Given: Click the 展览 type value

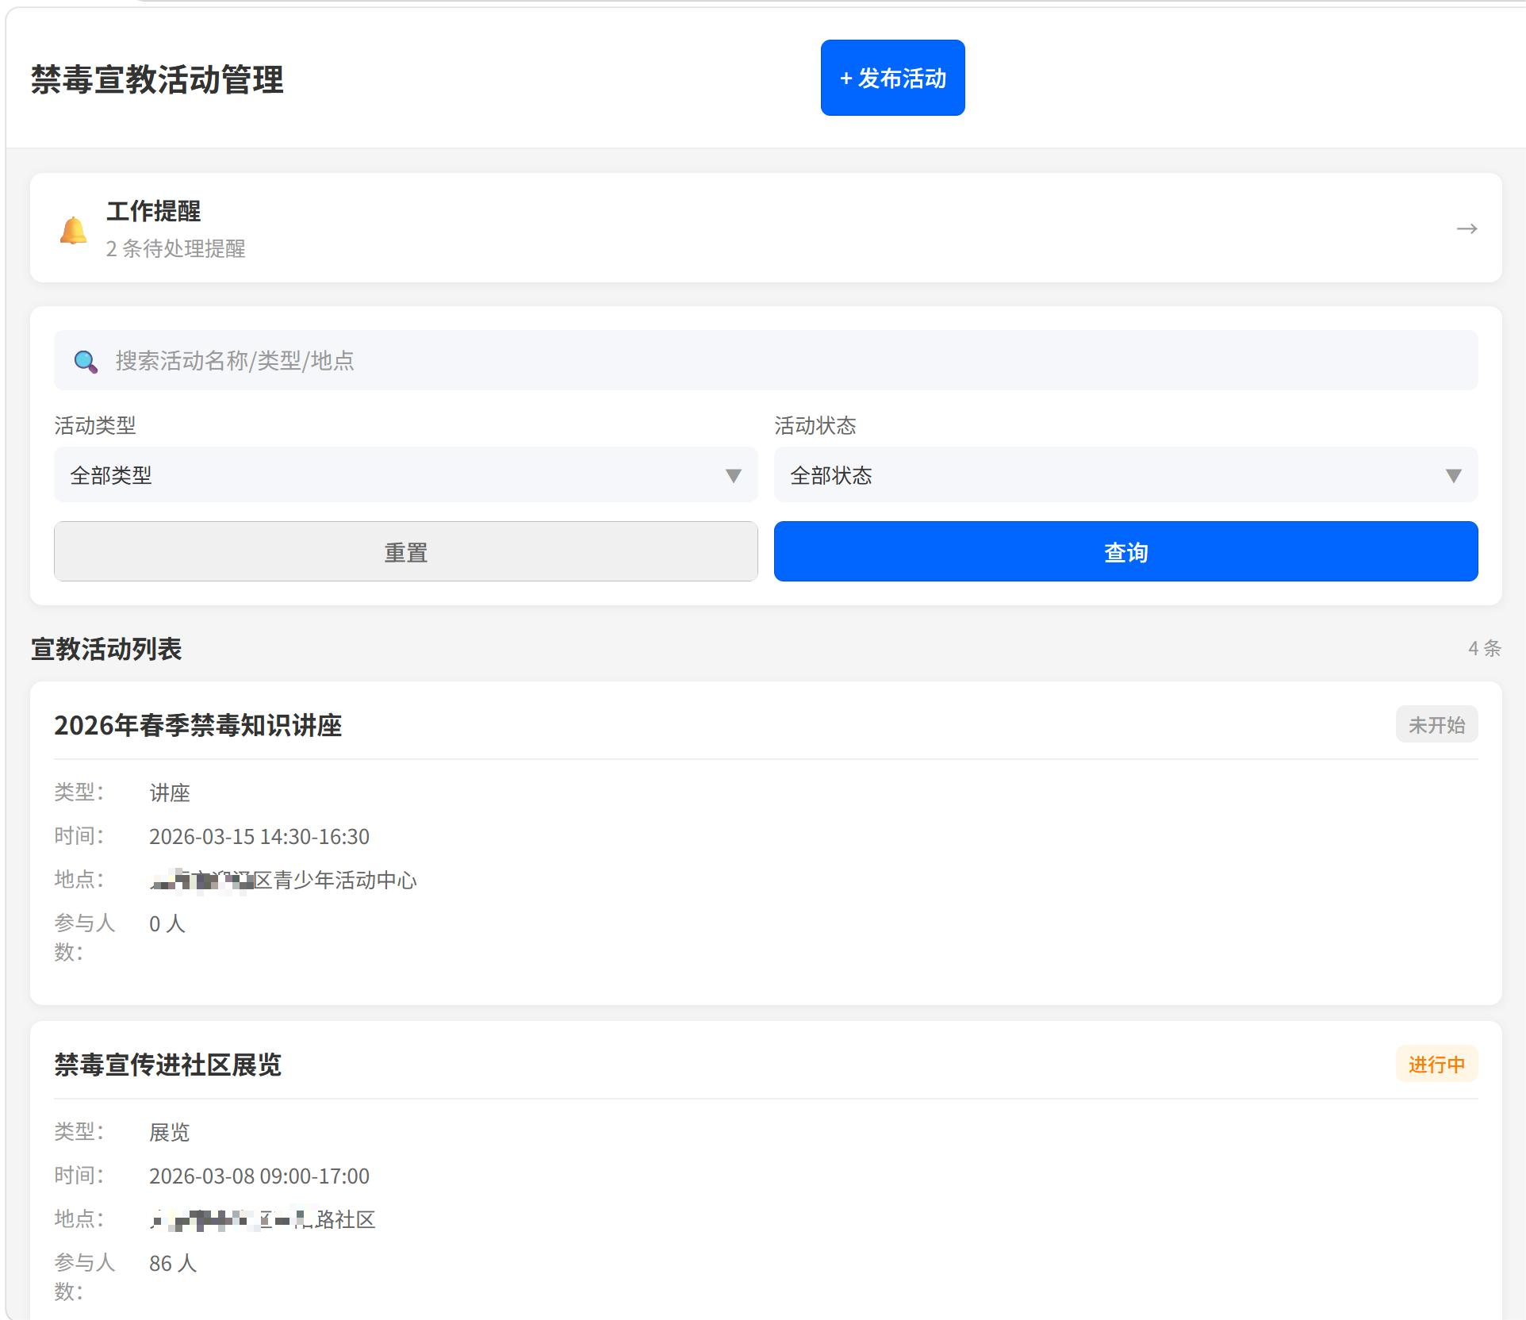Looking at the screenshot, I should [x=170, y=1132].
